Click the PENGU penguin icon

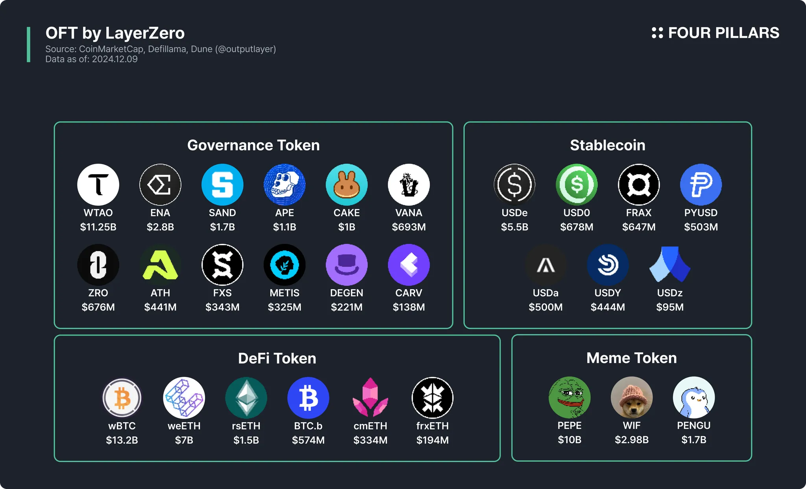click(x=694, y=397)
